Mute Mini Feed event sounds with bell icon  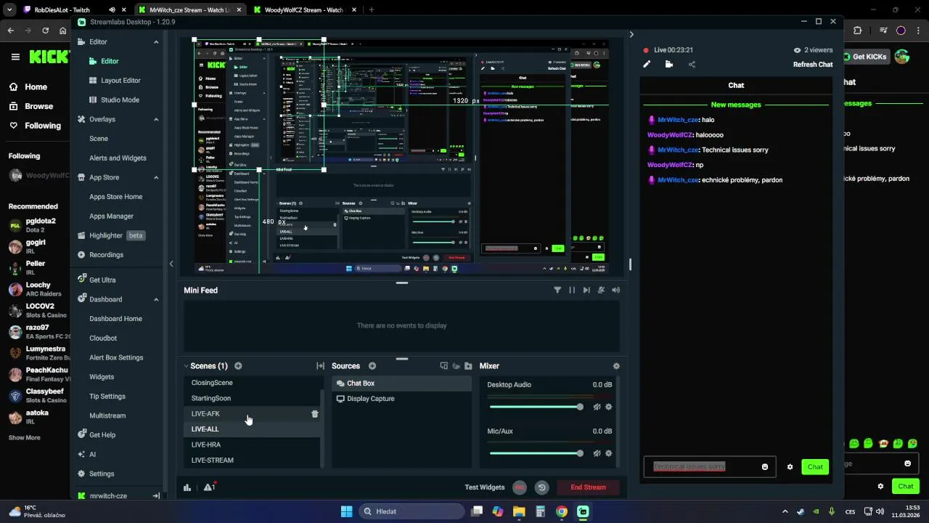[x=601, y=290]
